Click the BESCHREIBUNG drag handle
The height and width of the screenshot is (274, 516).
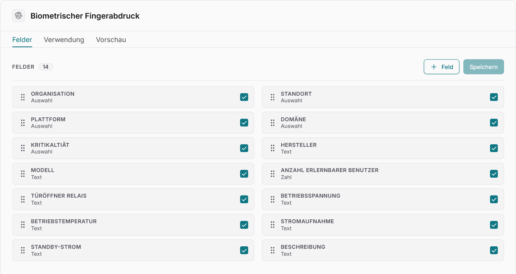coord(272,251)
